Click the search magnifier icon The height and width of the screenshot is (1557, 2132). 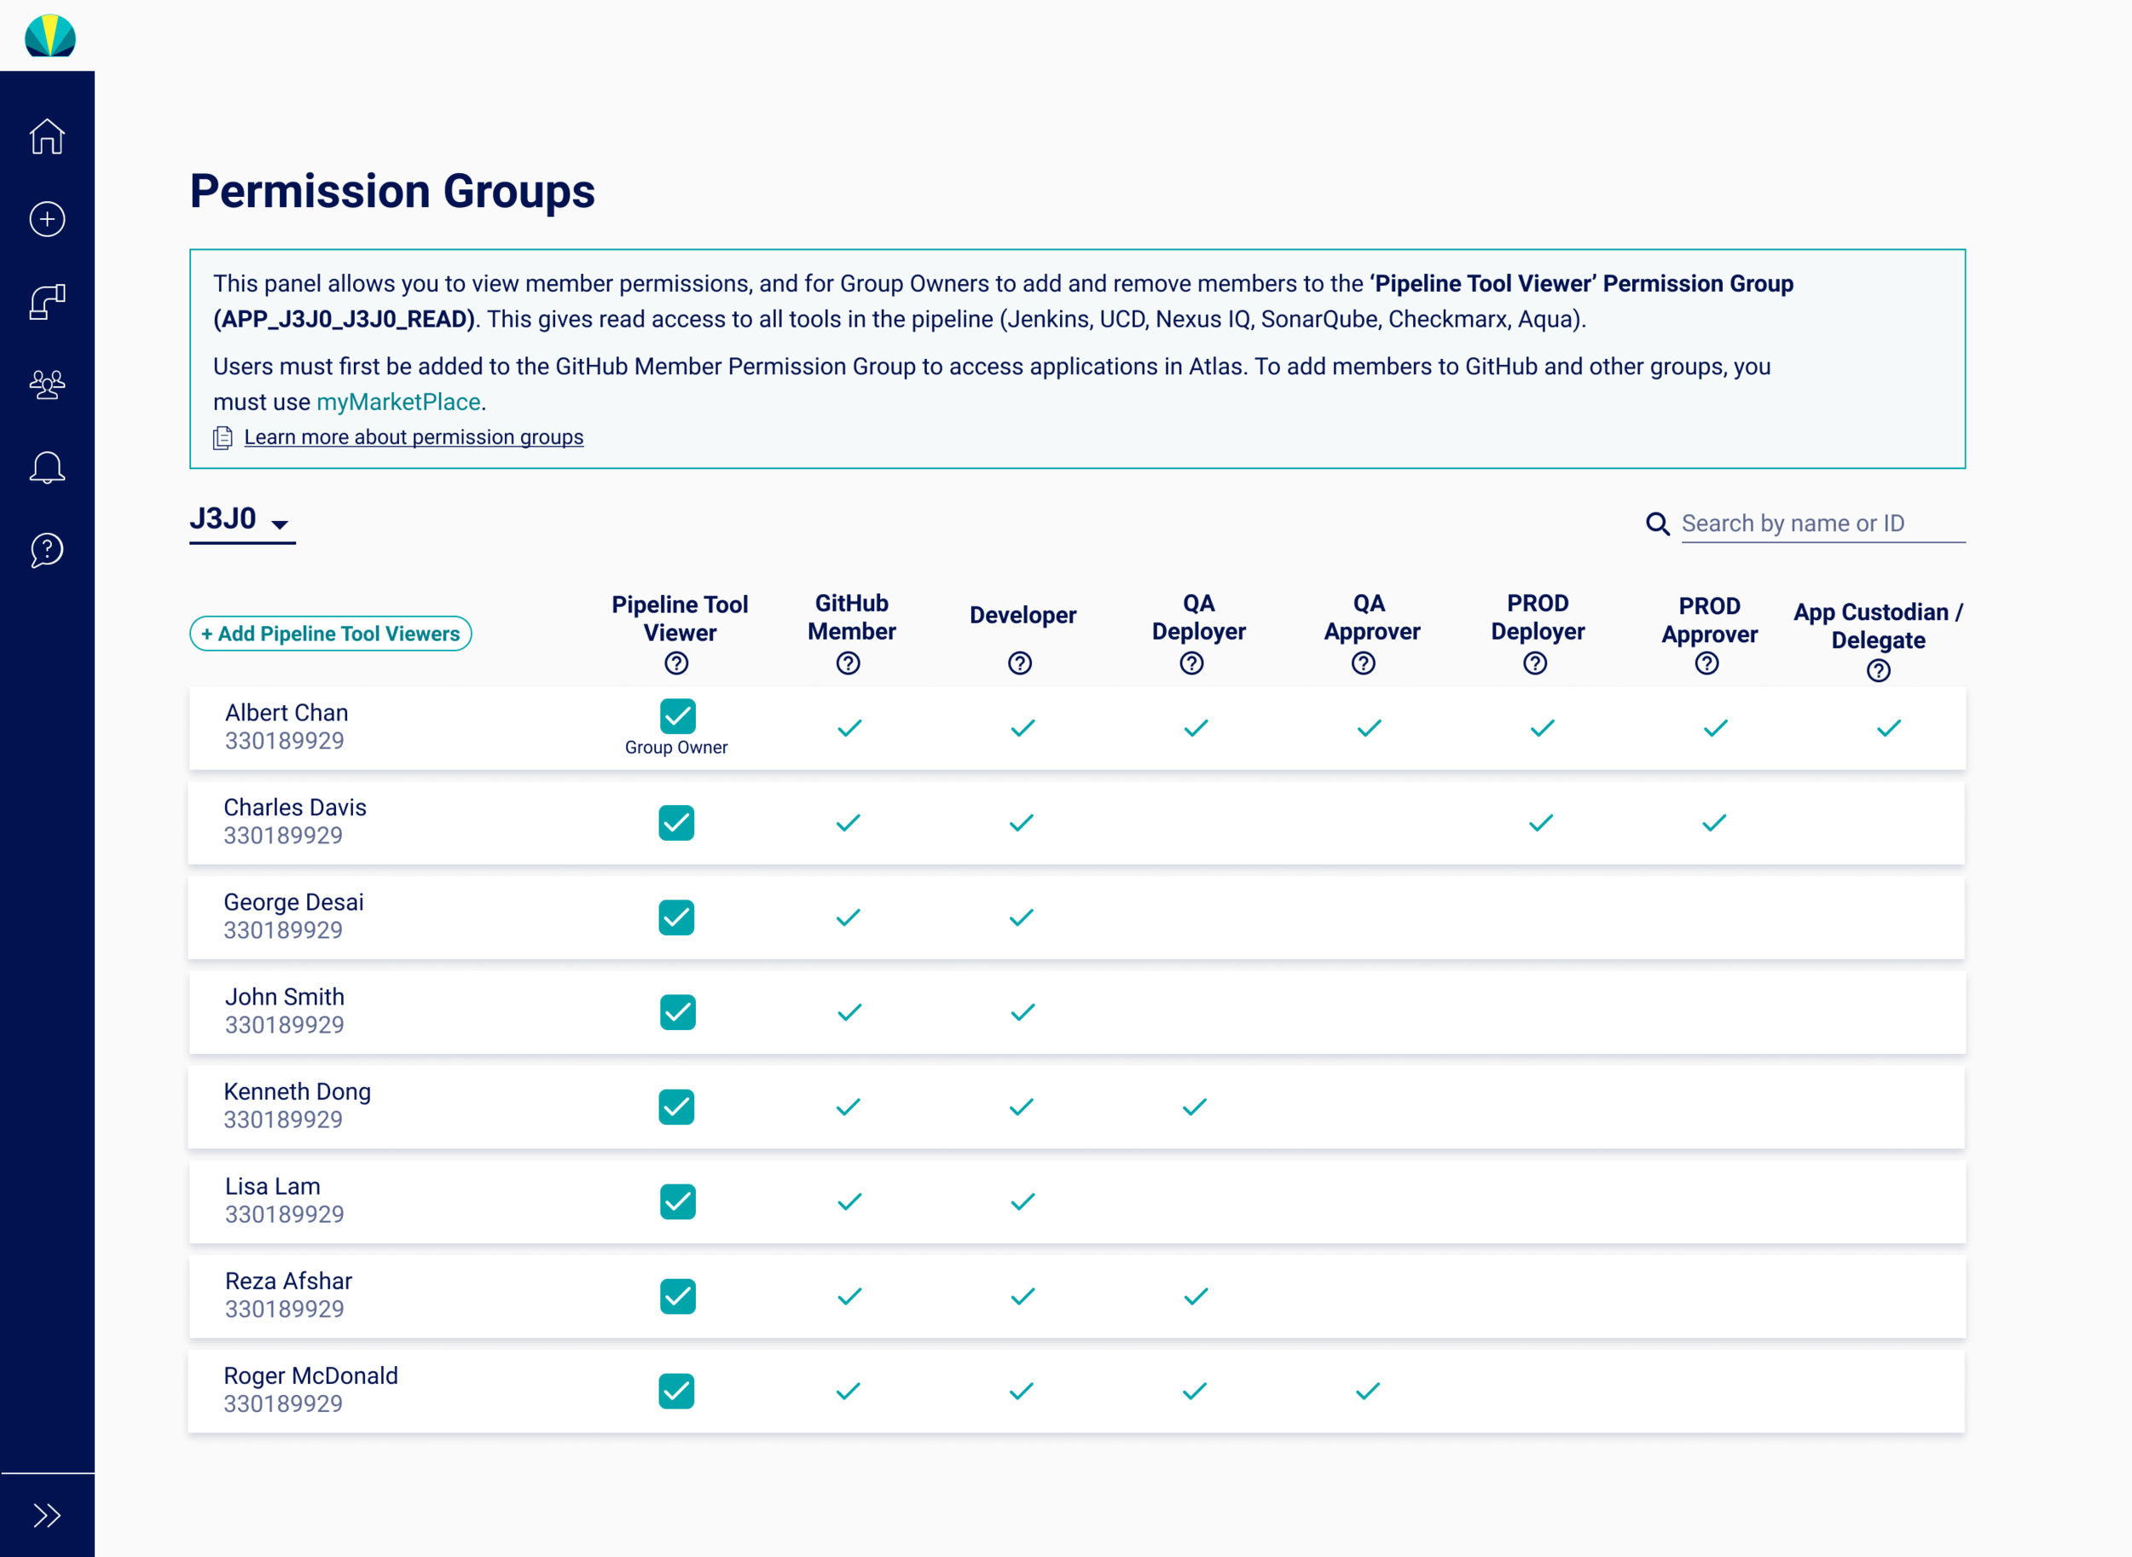click(1657, 523)
